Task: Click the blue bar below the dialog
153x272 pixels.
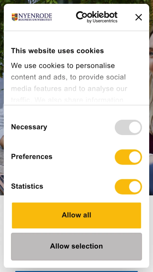Action: (76, 271)
